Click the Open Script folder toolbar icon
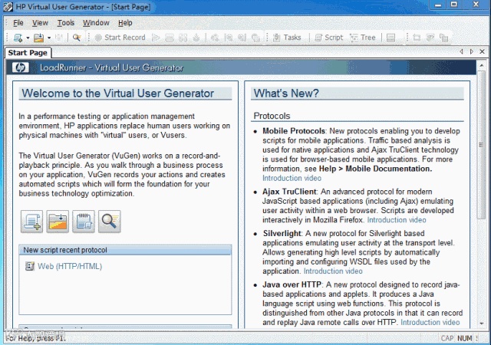491x345 pixels. [39, 38]
